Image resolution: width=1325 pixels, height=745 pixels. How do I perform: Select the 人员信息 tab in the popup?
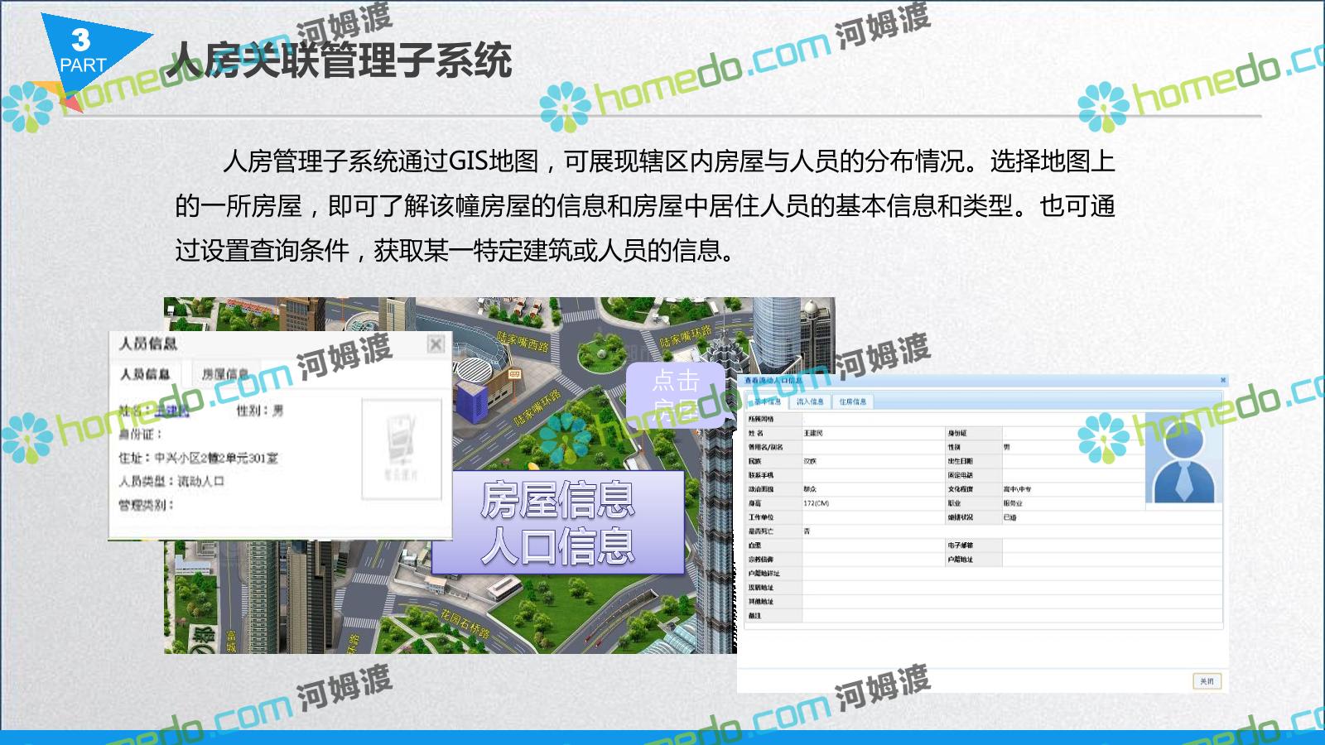click(145, 374)
